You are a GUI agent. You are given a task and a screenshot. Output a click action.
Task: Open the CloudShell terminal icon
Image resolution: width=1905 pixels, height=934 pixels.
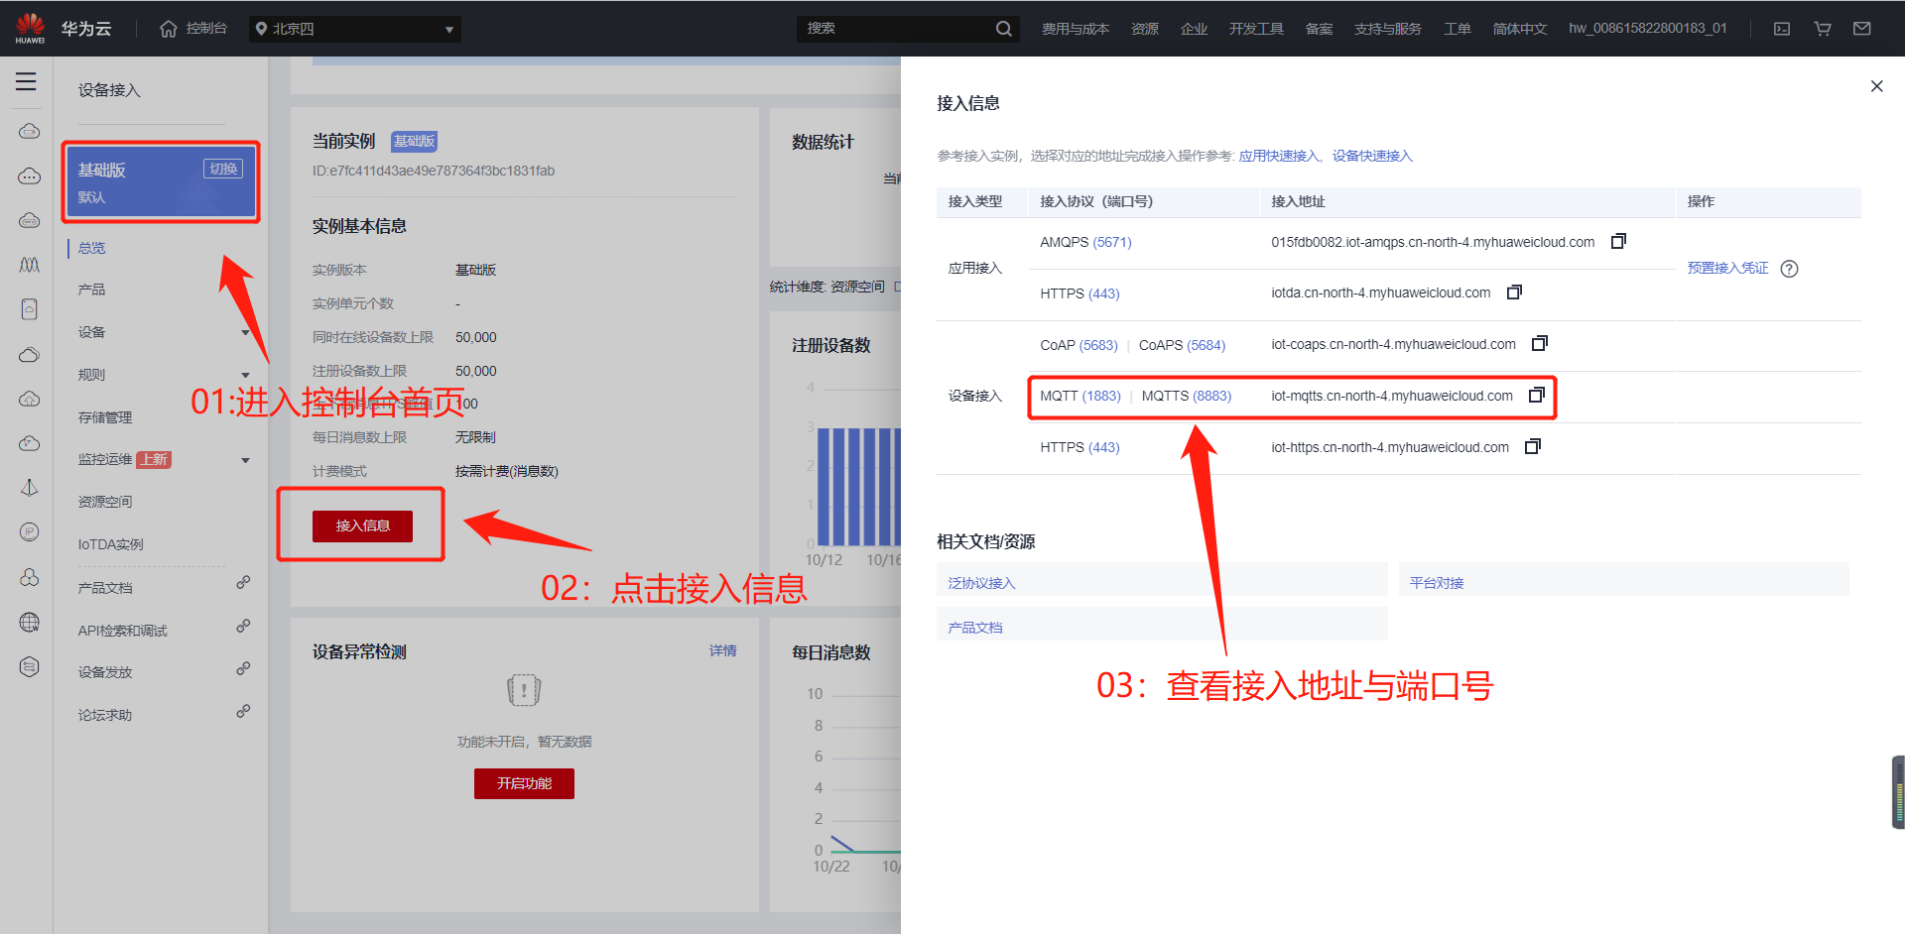click(x=1782, y=29)
